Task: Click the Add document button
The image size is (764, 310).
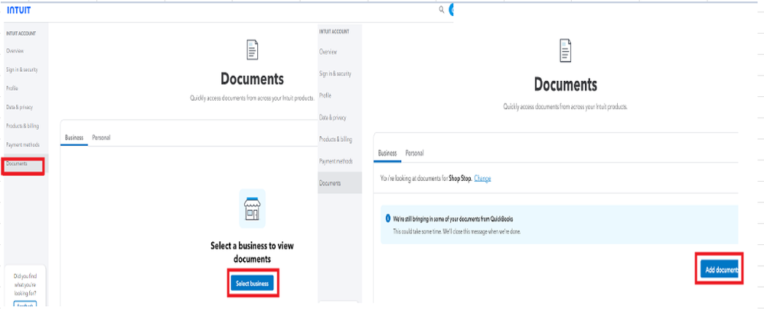Action: pos(720,270)
